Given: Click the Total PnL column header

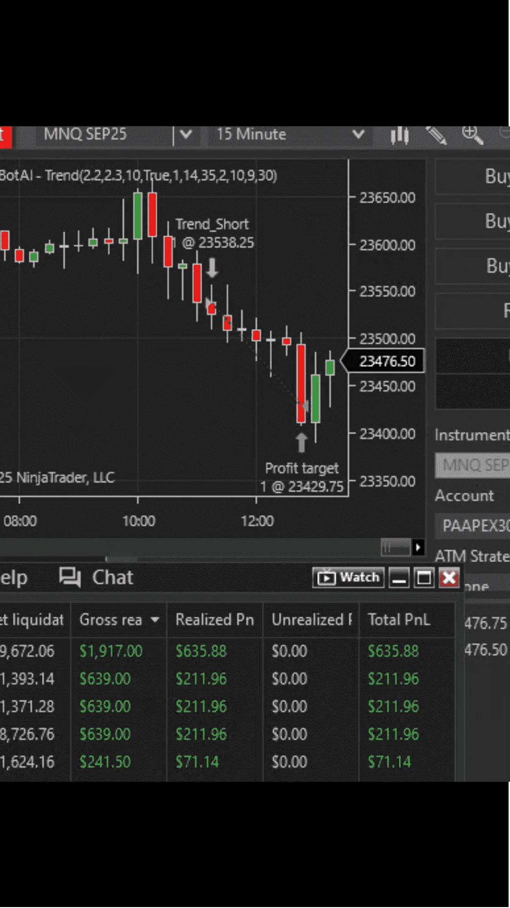Looking at the screenshot, I should [x=408, y=620].
